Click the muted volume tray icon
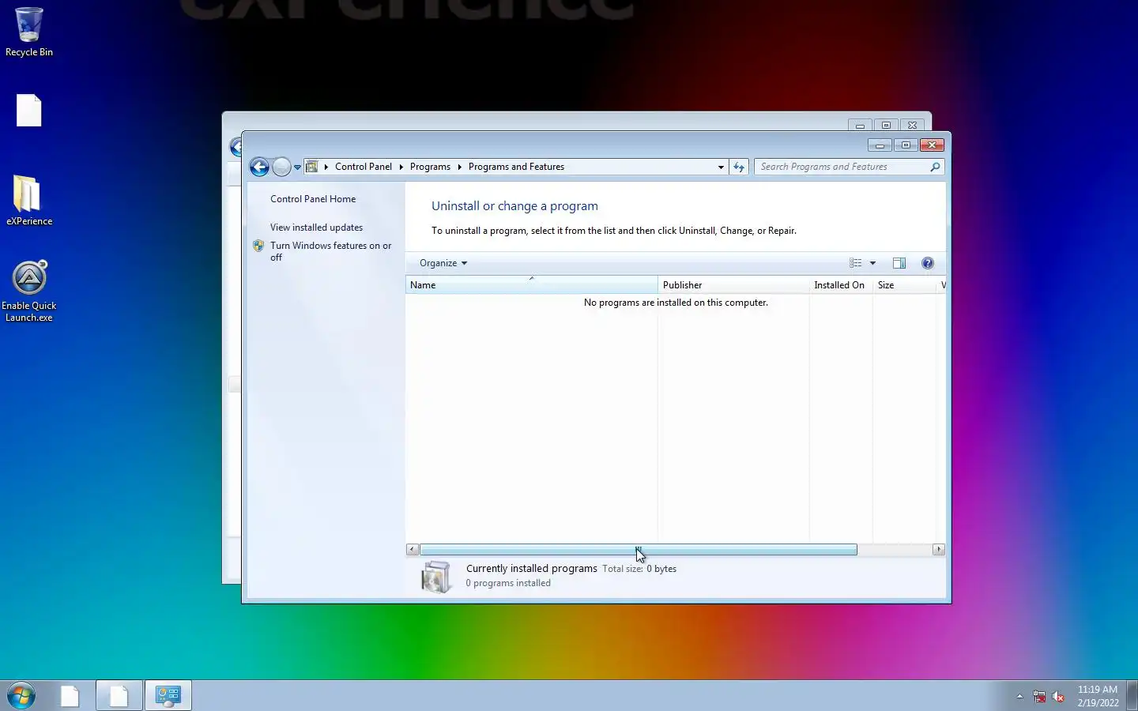The width and height of the screenshot is (1138, 711). 1059,697
